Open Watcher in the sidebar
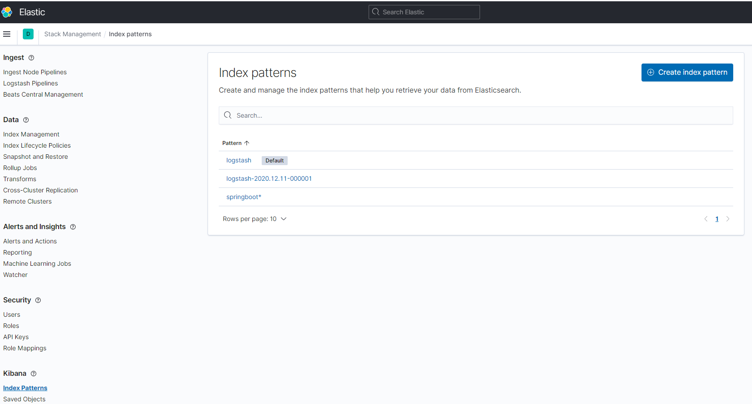Image resolution: width=752 pixels, height=404 pixels. click(15, 275)
